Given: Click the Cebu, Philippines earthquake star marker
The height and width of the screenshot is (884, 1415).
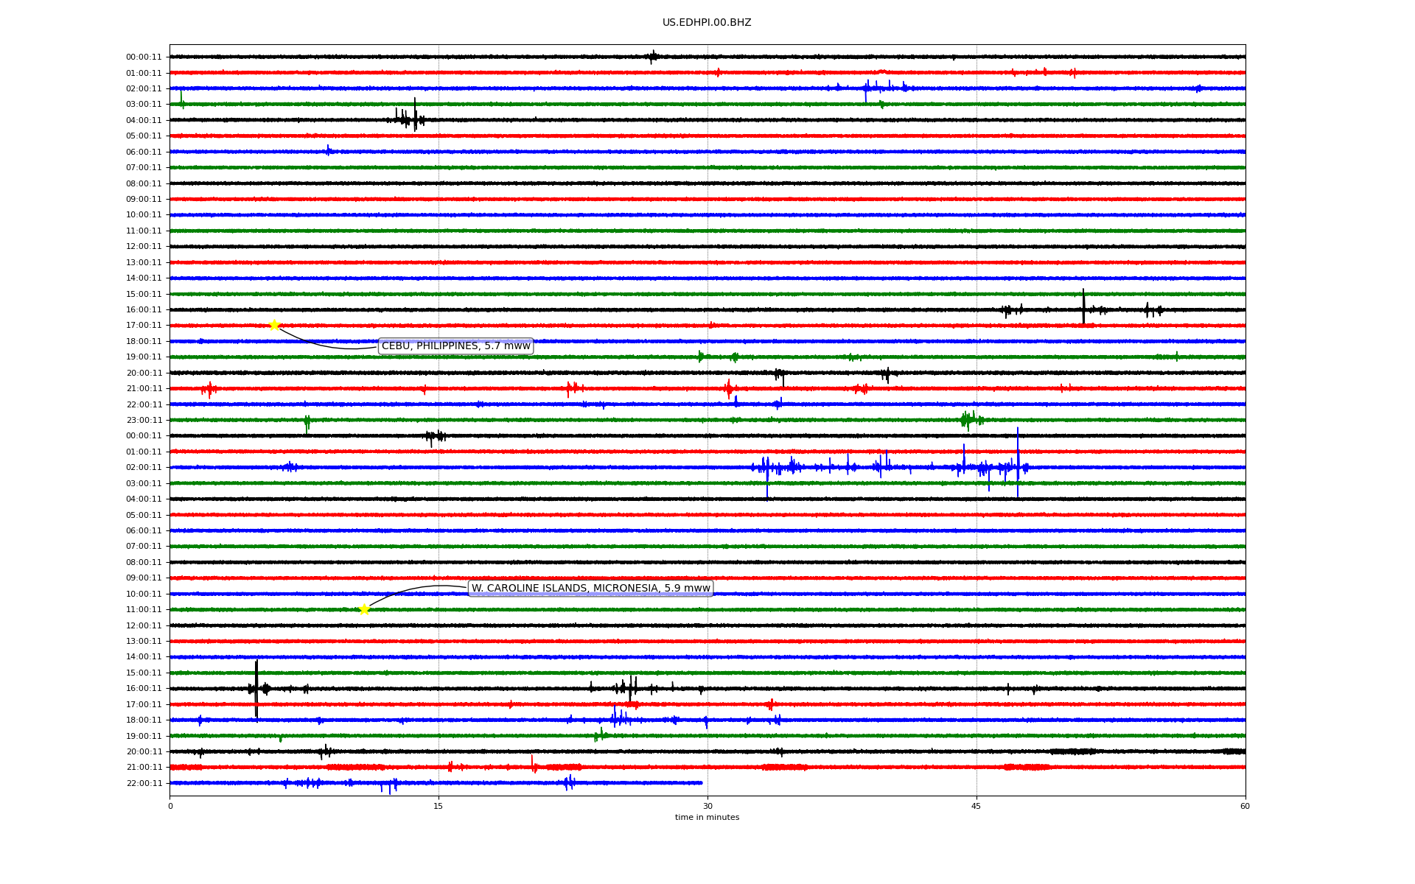Looking at the screenshot, I should pyautogui.click(x=274, y=325).
